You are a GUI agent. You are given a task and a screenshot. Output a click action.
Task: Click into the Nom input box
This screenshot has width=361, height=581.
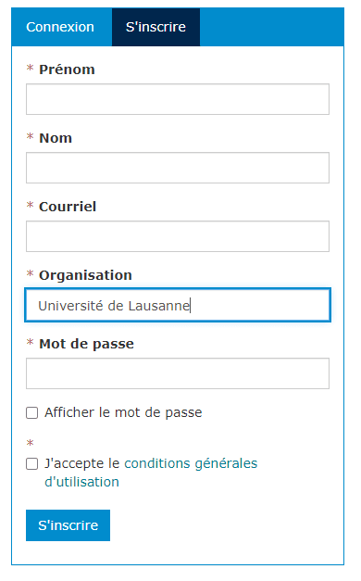[178, 168]
